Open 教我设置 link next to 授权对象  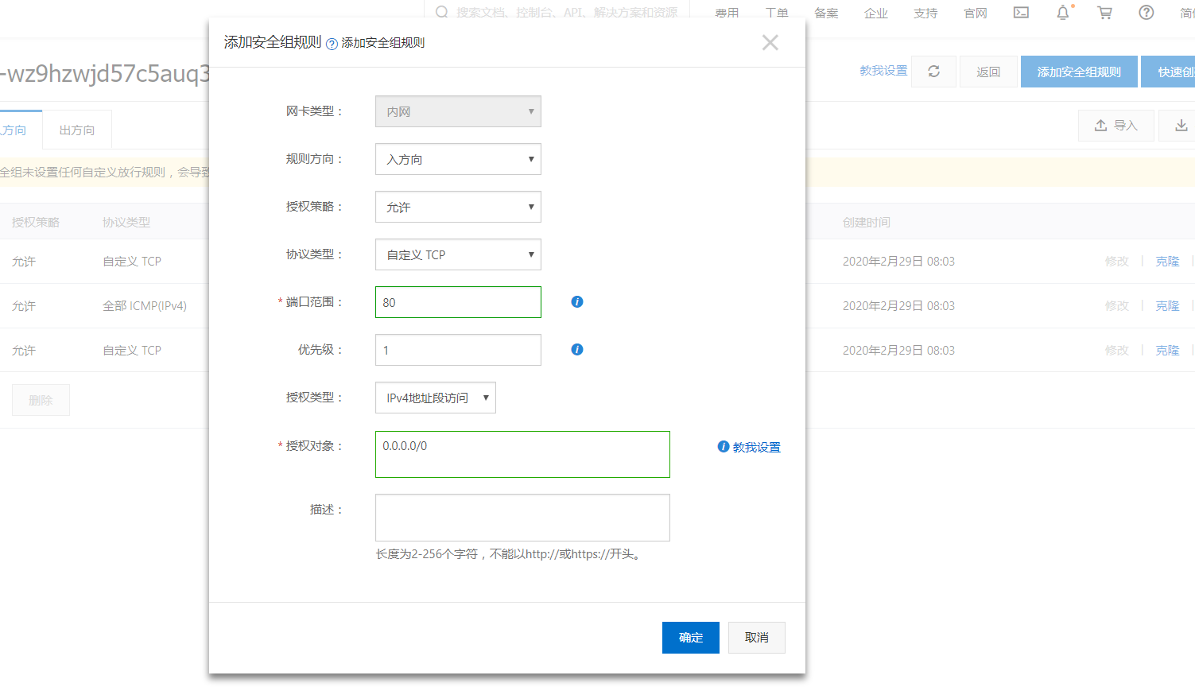pyautogui.click(x=756, y=448)
